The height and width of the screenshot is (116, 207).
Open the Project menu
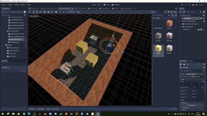point(10,5)
